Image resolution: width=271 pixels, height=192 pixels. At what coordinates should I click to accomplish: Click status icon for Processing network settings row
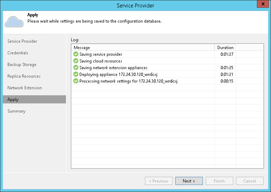coord(76,81)
